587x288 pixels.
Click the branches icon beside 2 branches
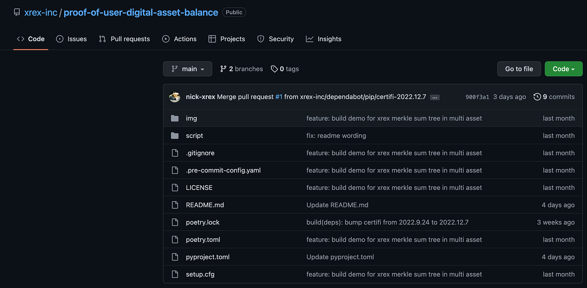click(x=223, y=69)
